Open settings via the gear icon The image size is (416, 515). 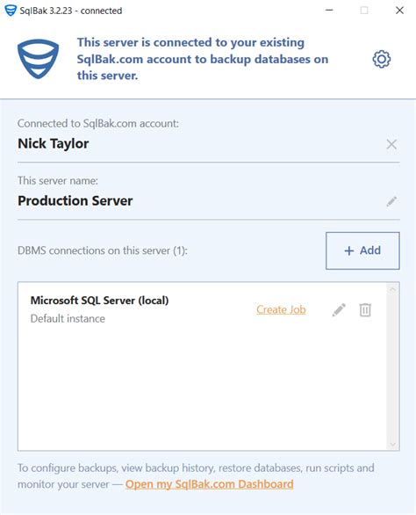click(381, 59)
